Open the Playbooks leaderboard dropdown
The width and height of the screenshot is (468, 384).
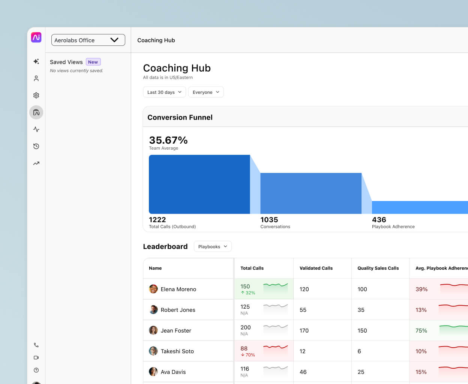click(x=213, y=246)
